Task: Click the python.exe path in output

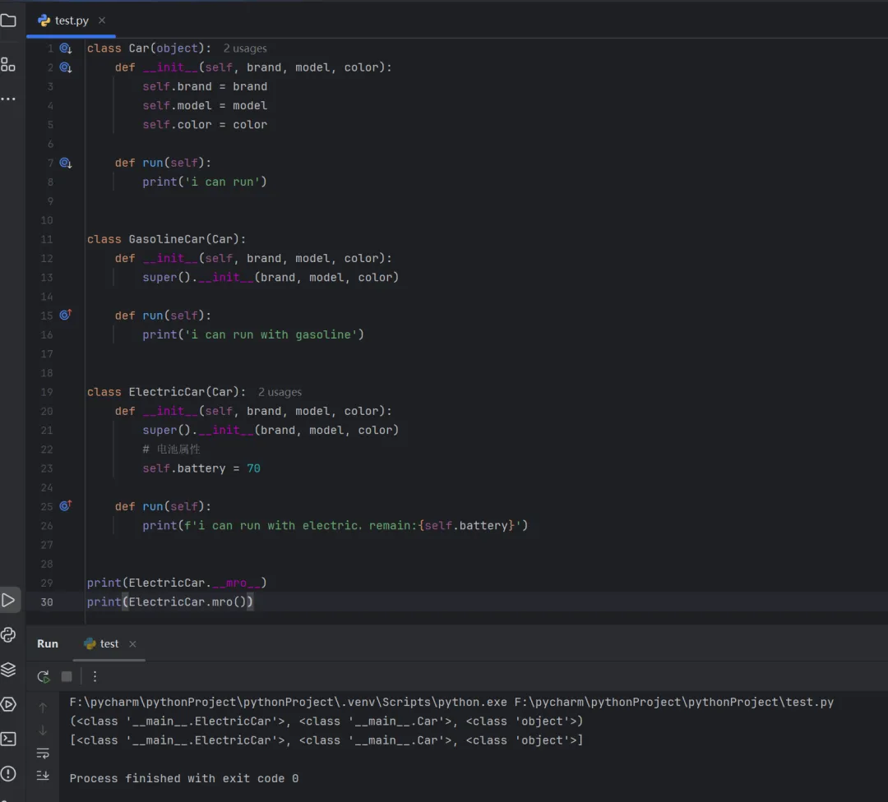Action: point(289,702)
